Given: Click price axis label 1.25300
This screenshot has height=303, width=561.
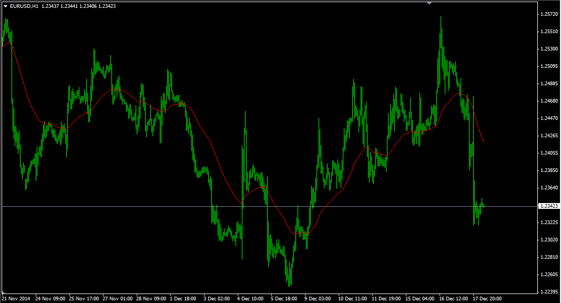Looking at the screenshot, I should [549, 49].
